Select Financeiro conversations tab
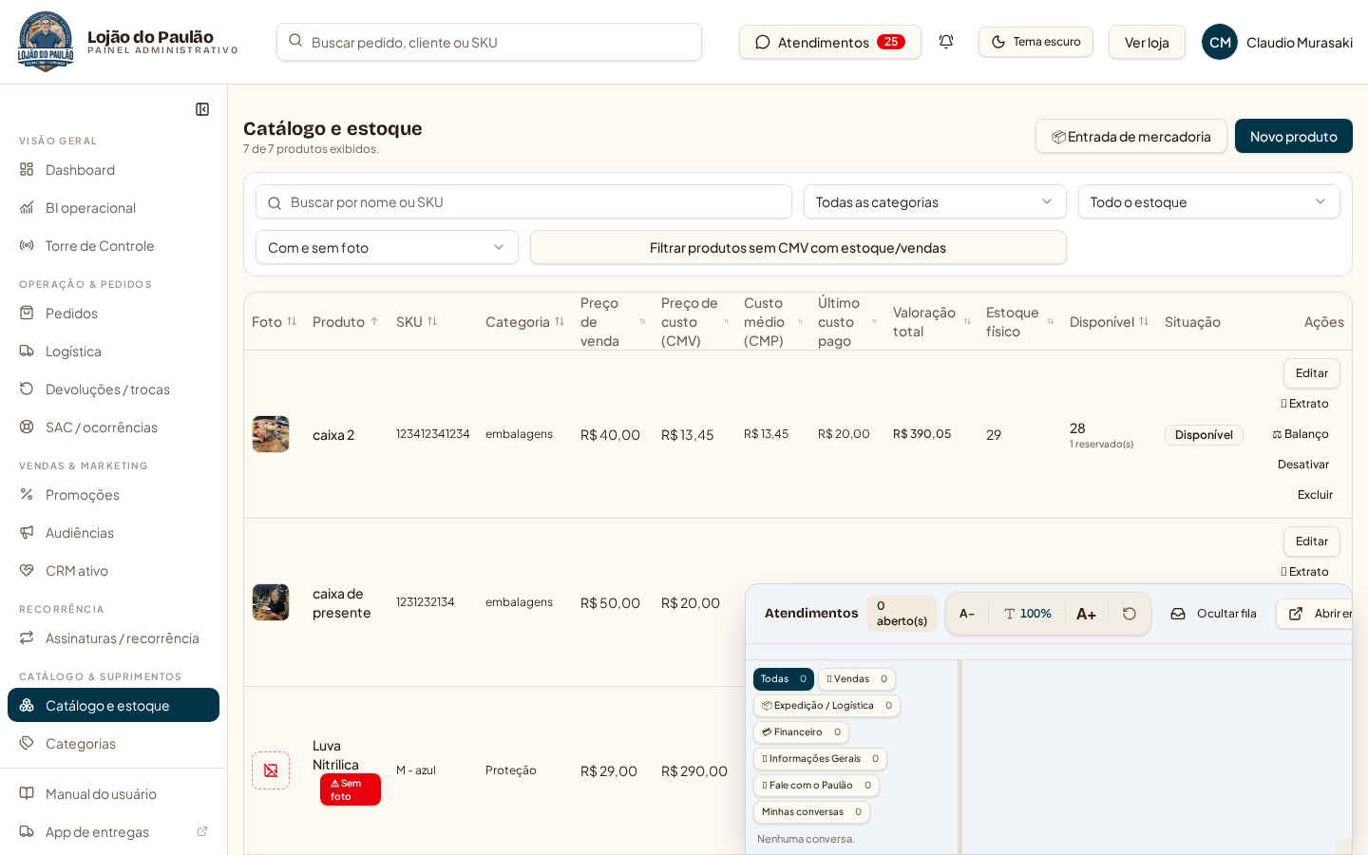This screenshot has width=1368, height=855. point(801,731)
